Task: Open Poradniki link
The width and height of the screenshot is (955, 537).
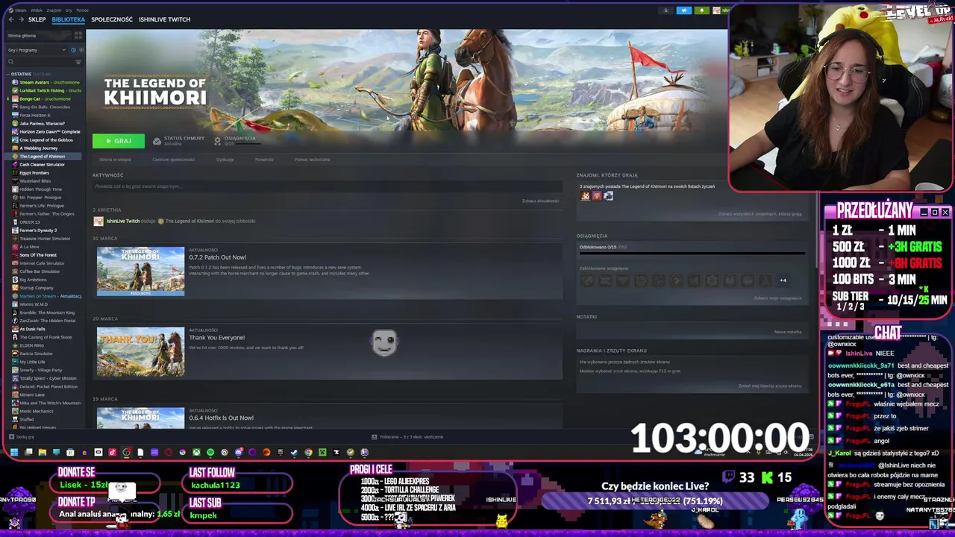Action: click(264, 160)
